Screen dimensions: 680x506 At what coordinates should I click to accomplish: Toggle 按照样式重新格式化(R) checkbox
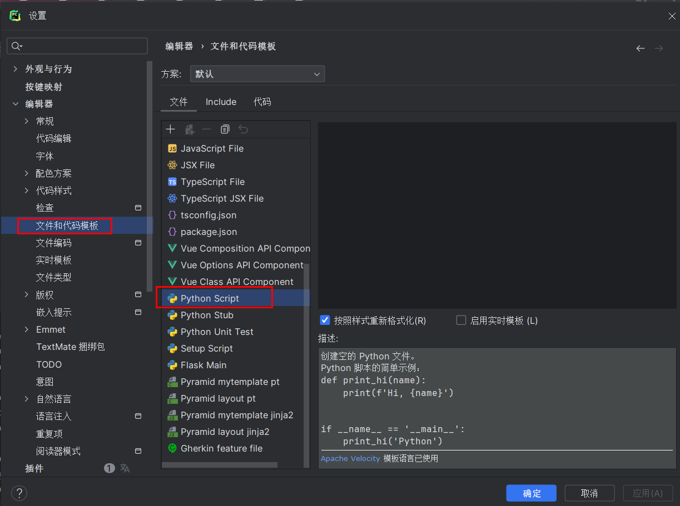pos(325,320)
